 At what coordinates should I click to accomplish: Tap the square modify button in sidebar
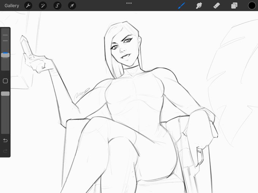[x=5, y=81]
